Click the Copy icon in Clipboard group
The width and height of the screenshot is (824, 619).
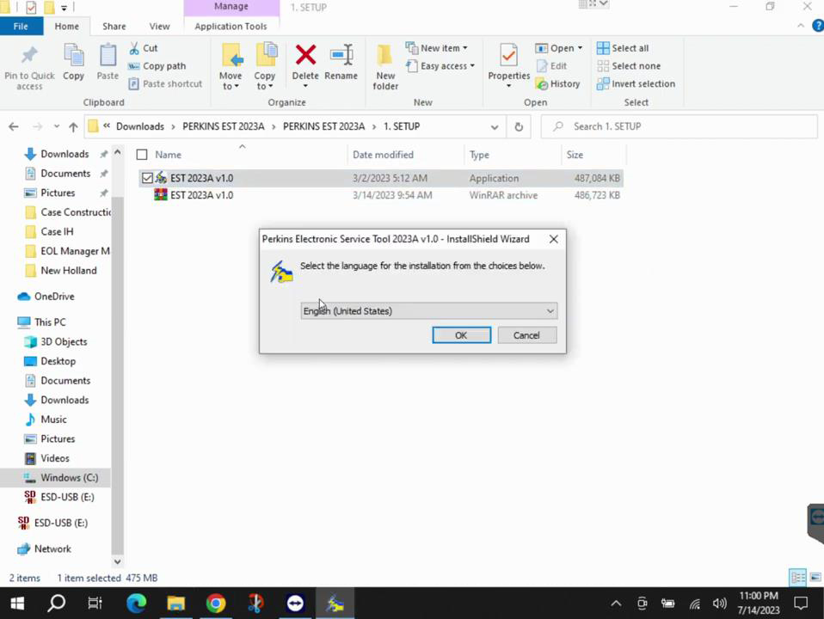[74, 62]
